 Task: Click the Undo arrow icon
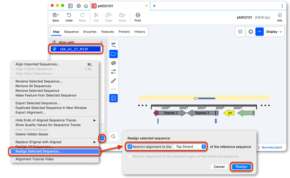click(x=69, y=15)
